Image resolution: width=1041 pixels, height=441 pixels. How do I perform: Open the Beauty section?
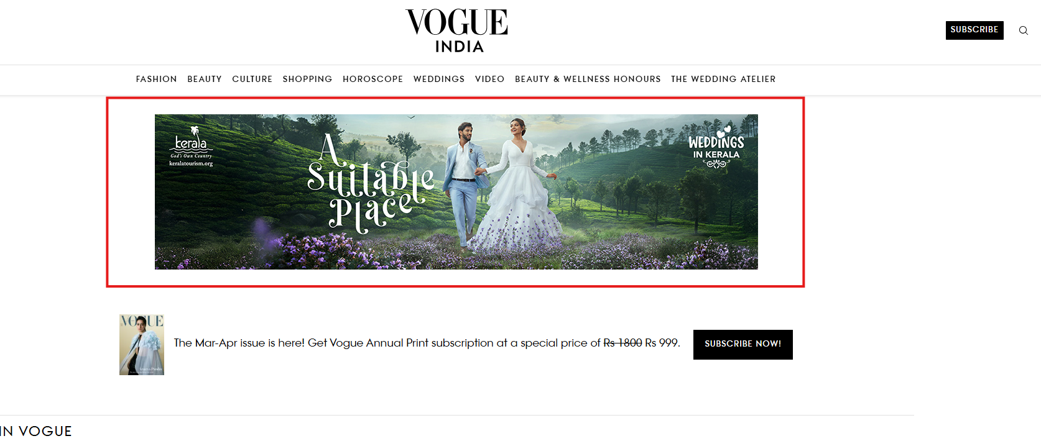click(205, 79)
